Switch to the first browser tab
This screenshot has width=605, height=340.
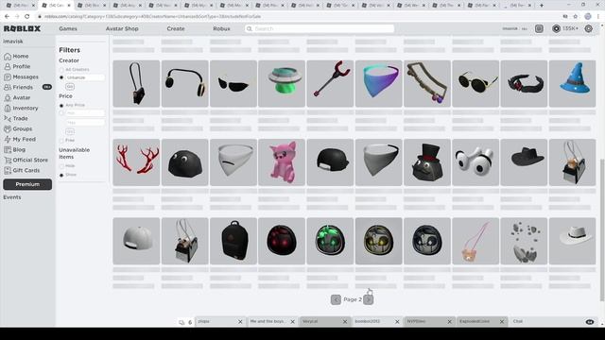point(19,6)
